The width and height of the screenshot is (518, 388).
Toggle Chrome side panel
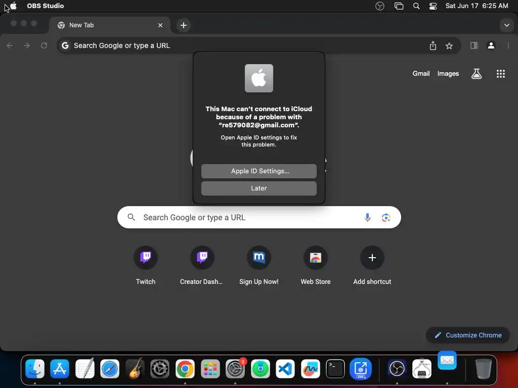pos(474,45)
